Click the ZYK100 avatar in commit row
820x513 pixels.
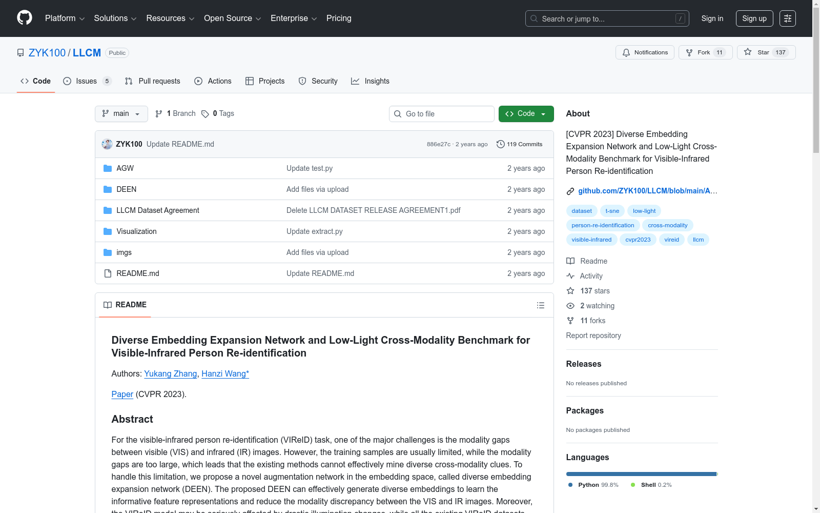[x=107, y=144]
